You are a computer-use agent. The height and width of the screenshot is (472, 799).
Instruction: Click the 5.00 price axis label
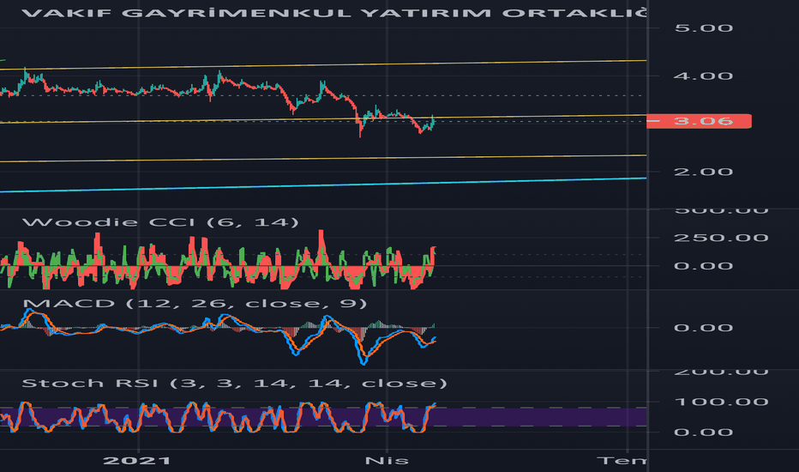[x=704, y=28]
